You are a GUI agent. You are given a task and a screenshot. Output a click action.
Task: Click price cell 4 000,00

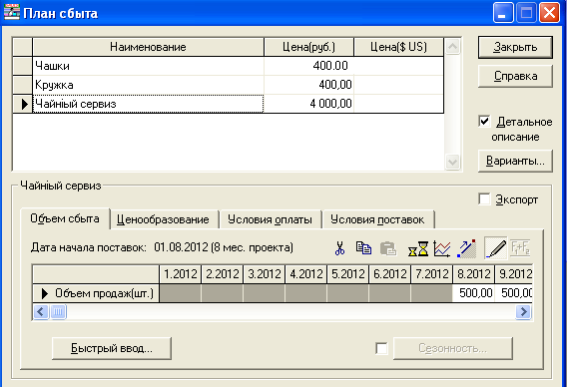(308, 104)
